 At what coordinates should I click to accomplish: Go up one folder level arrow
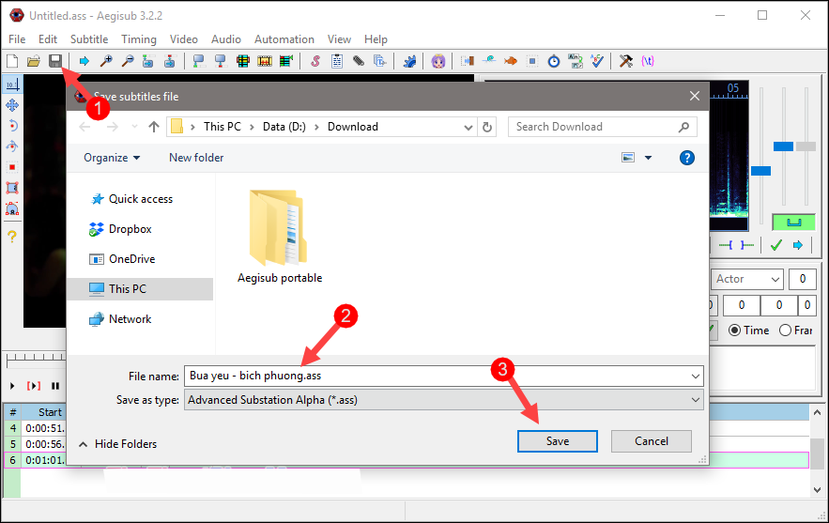(153, 127)
